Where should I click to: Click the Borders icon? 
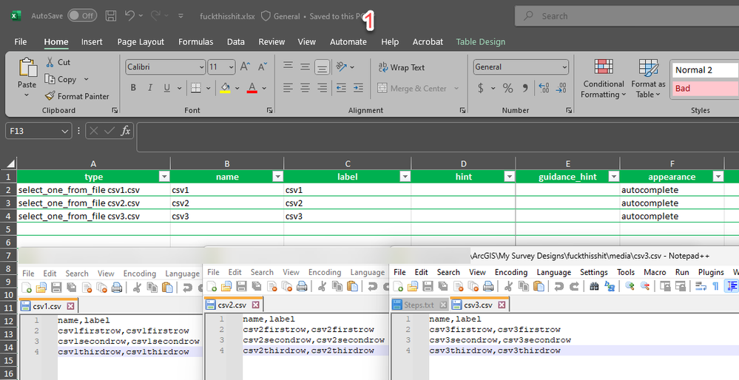pyautogui.click(x=195, y=87)
